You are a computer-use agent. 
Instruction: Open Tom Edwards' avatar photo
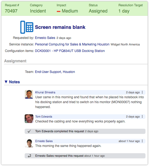29,119
